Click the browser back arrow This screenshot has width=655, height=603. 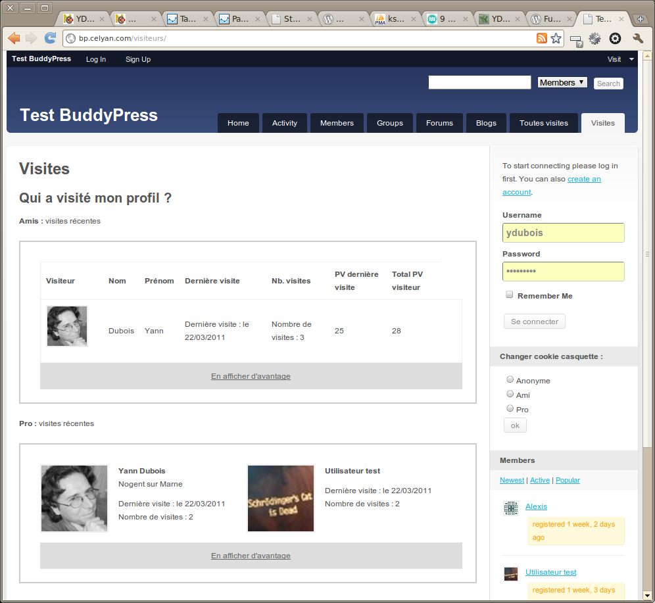pyautogui.click(x=14, y=38)
